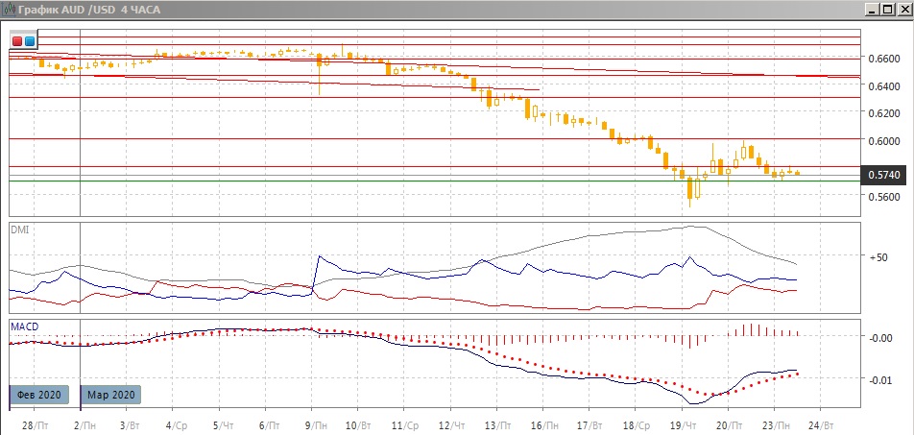Click the 16/Пн date on time axis

tap(545, 423)
